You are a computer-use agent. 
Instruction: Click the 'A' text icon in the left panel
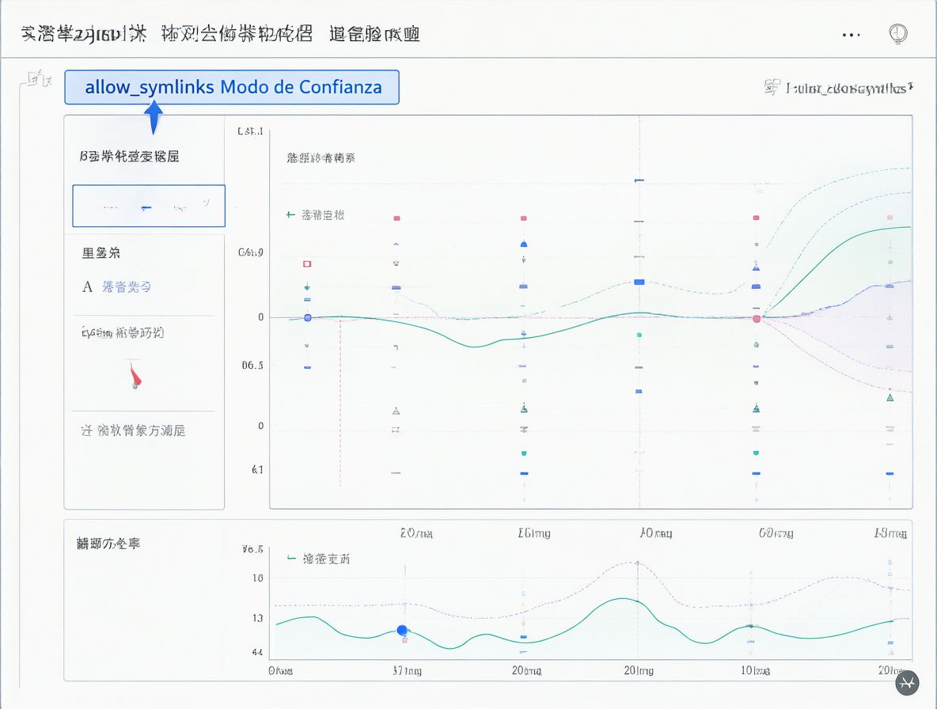coord(87,287)
